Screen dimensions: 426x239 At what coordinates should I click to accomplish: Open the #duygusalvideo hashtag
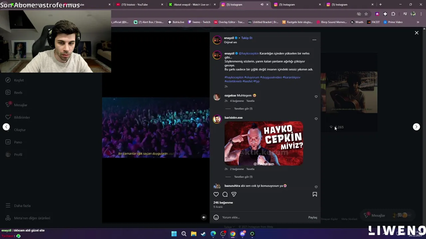pyautogui.click(x=271, y=77)
